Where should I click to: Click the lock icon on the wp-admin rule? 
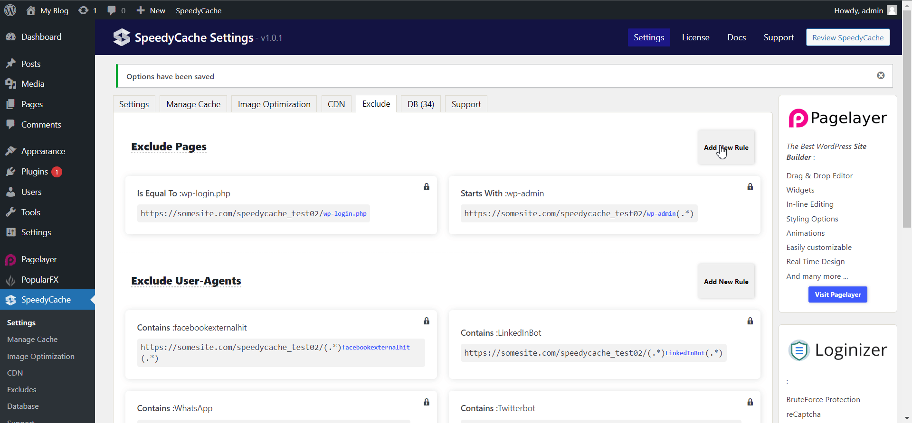750,187
